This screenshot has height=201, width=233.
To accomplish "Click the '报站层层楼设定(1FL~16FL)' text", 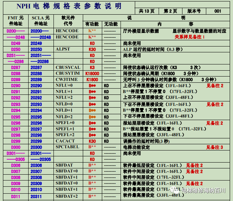I will click(152, 123).
